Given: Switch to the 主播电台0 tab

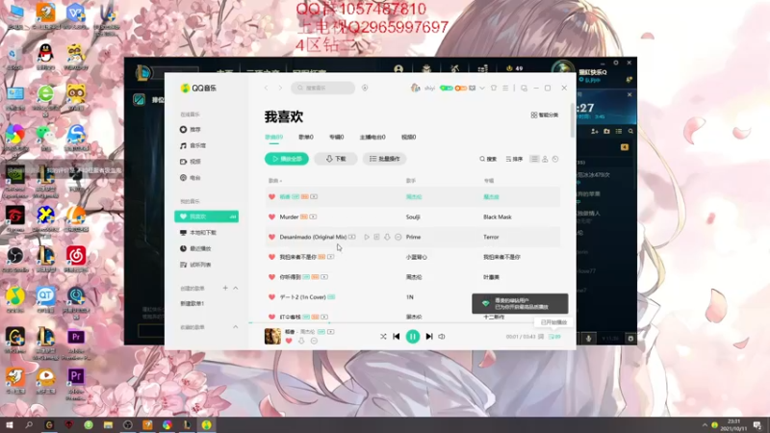Looking at the screenshot, I should coord(372,138).
